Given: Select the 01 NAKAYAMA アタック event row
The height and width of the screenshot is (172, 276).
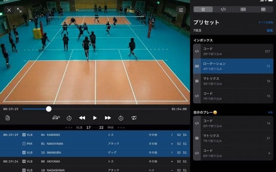Looking at the screenshot, I should click(x=95, y=144).
